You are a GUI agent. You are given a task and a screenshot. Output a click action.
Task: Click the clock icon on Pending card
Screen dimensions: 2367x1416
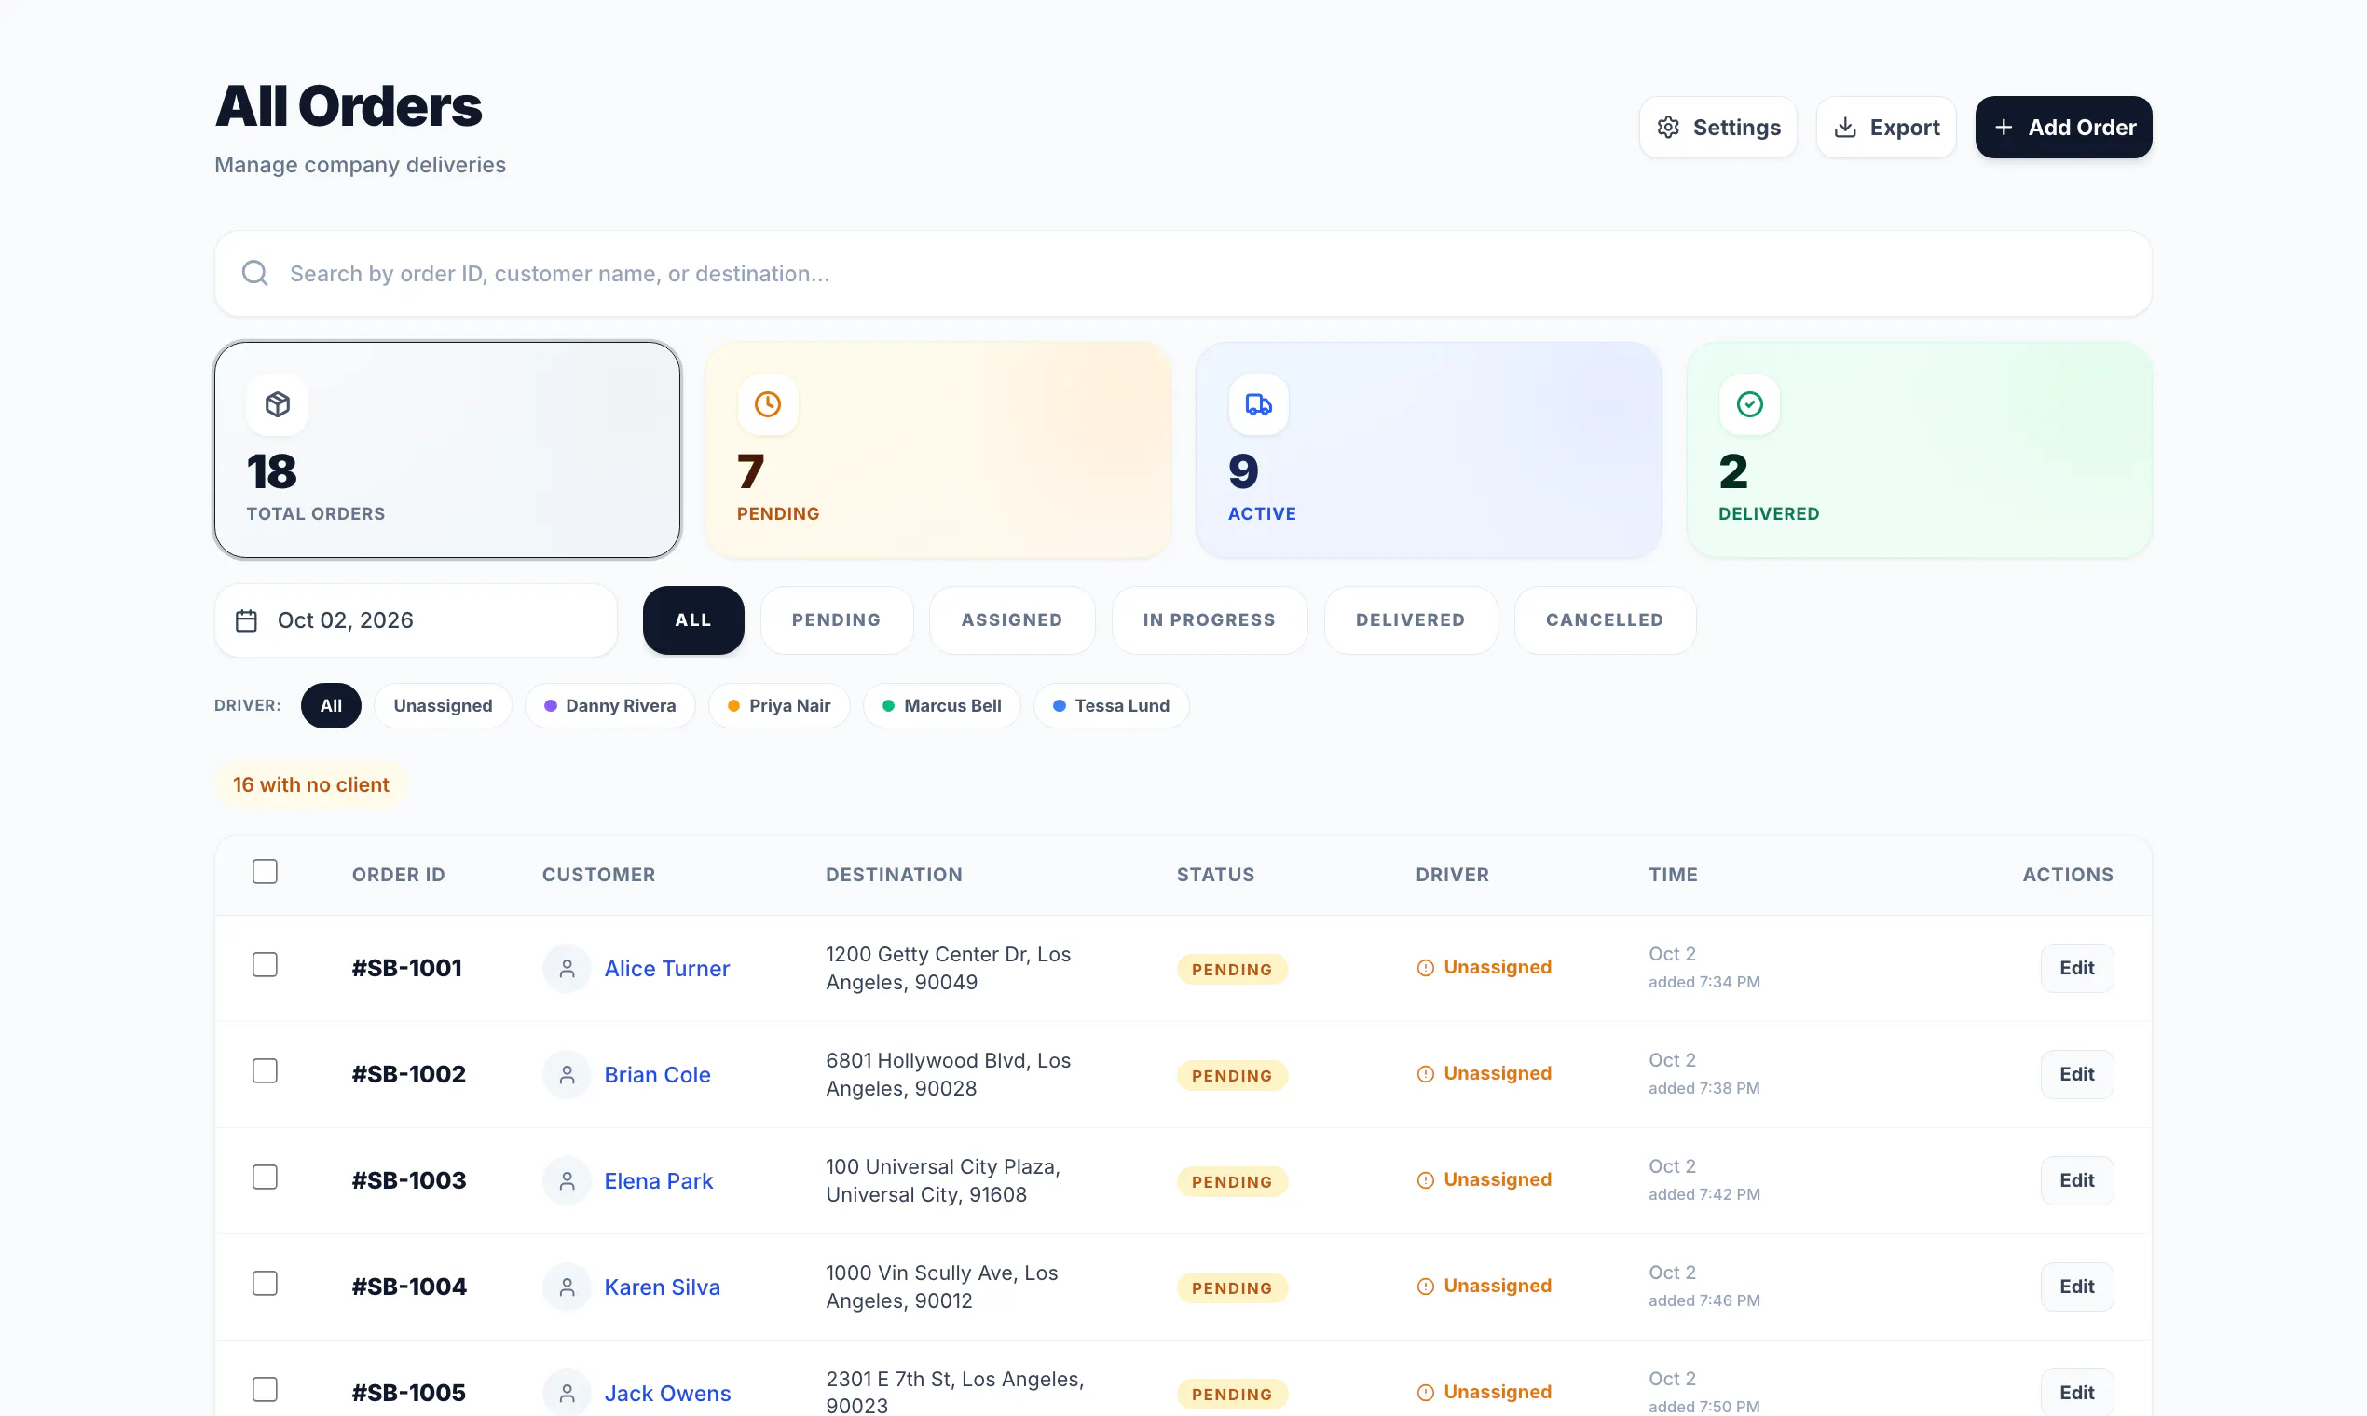pos(767,404)
